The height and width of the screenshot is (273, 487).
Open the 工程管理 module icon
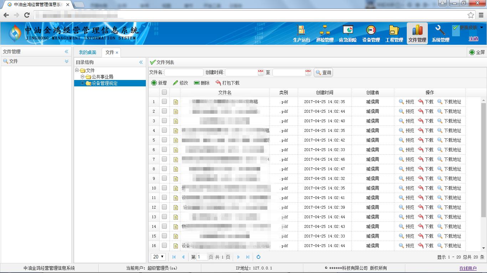394,31
